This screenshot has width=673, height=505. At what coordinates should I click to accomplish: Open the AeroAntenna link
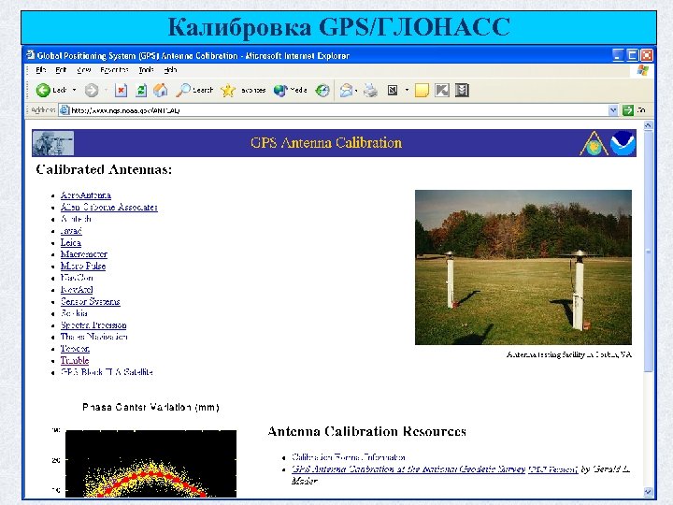pyautogui.click(x=86, y=195)
